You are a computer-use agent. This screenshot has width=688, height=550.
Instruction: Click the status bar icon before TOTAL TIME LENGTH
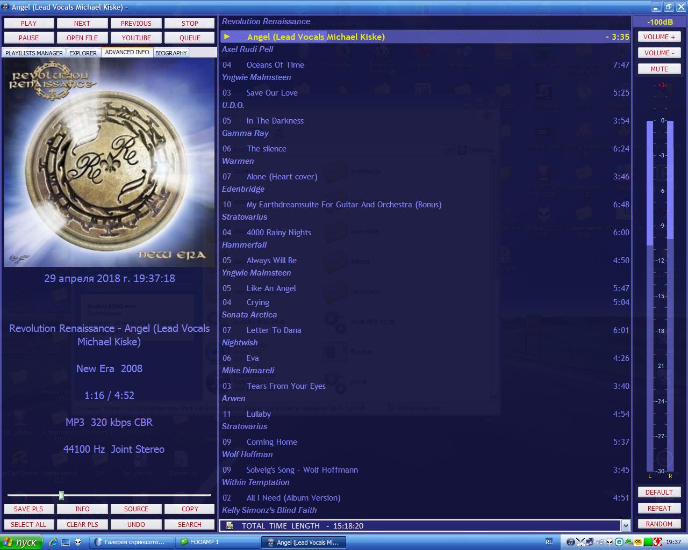click(230, 526)
